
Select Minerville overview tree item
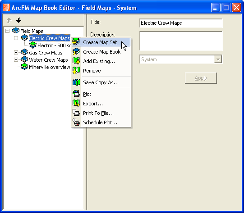50,67
